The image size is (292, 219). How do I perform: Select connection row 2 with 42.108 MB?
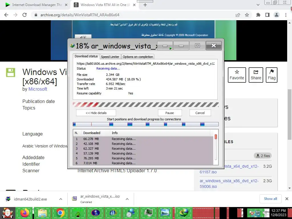point(143,144)
